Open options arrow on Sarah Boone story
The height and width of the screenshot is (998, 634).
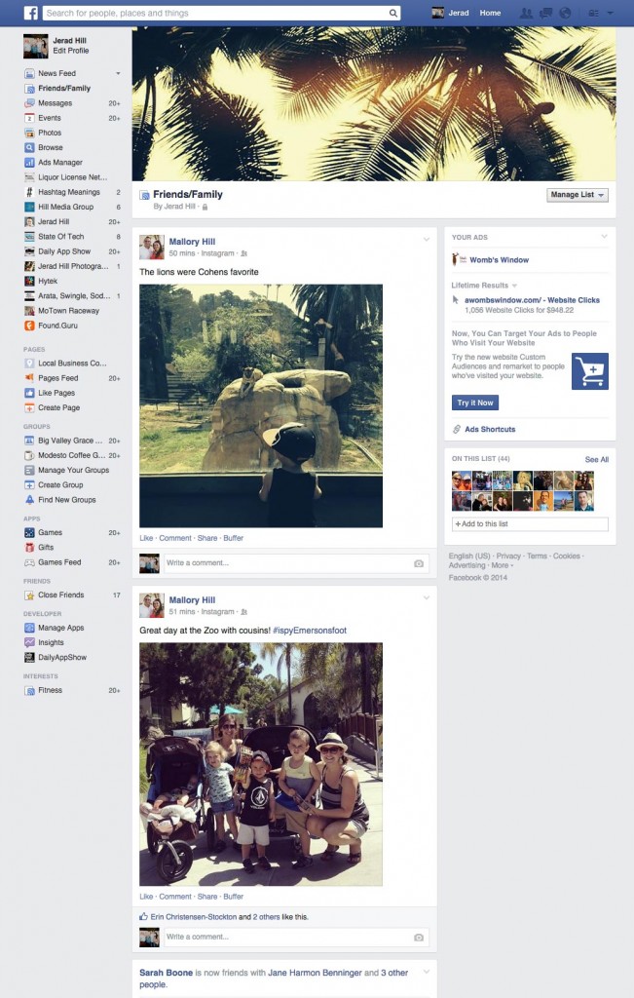tap(426, 972)
